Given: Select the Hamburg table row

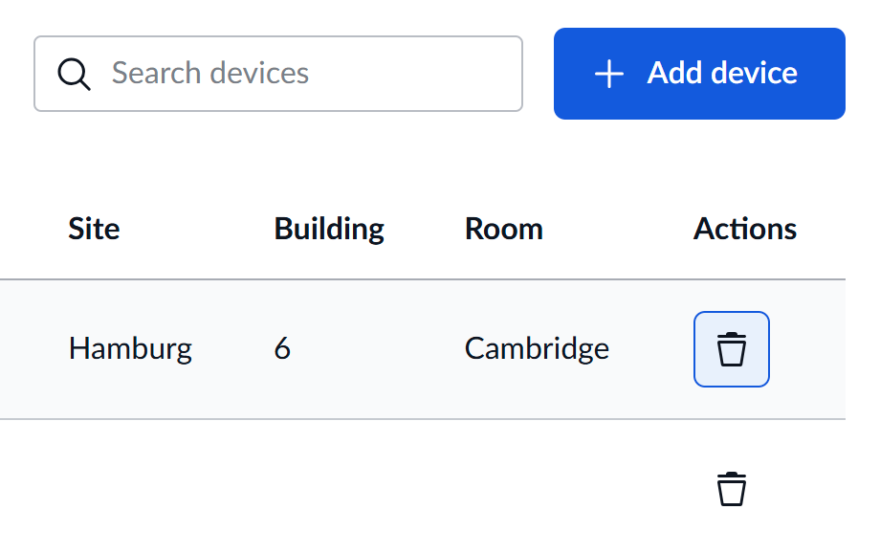Looking at the screenshot, I should 383,348.
